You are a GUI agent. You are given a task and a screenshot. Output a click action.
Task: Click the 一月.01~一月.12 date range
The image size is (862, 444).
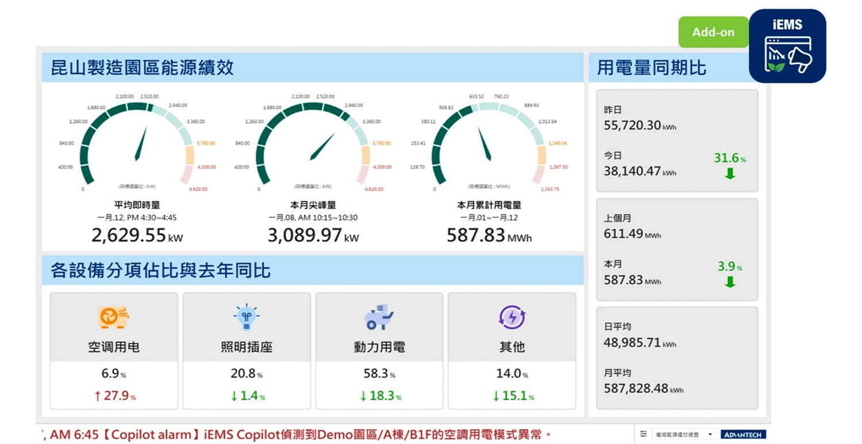click(x=489, y=218)
